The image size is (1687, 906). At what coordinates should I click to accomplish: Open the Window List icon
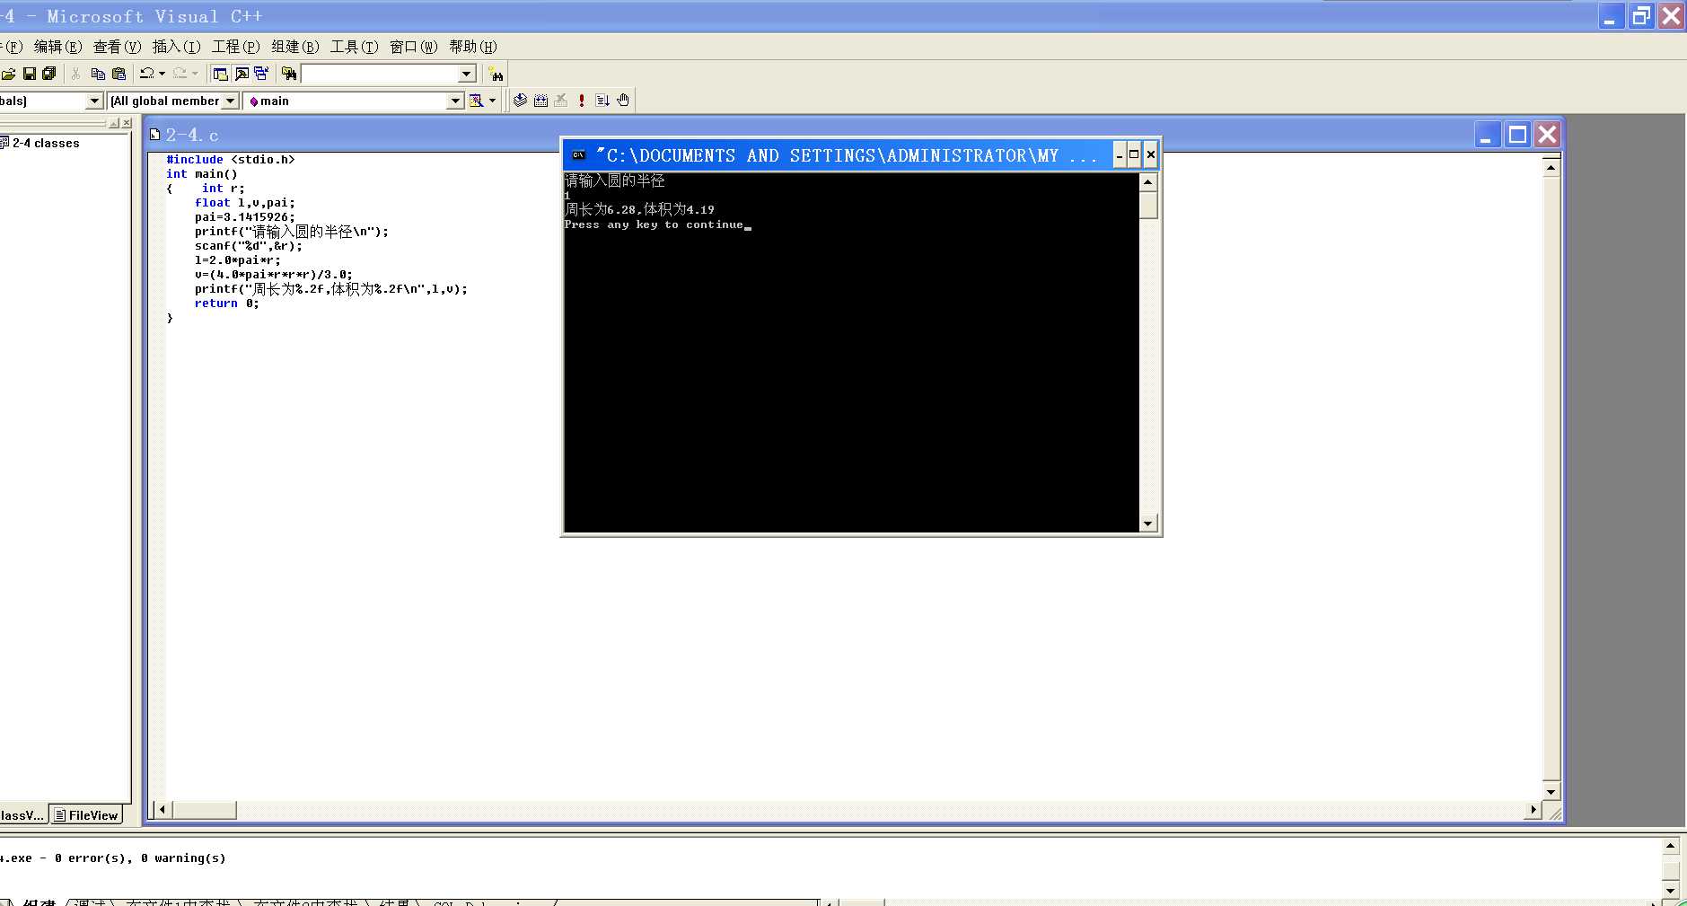[x=261, y=74]
